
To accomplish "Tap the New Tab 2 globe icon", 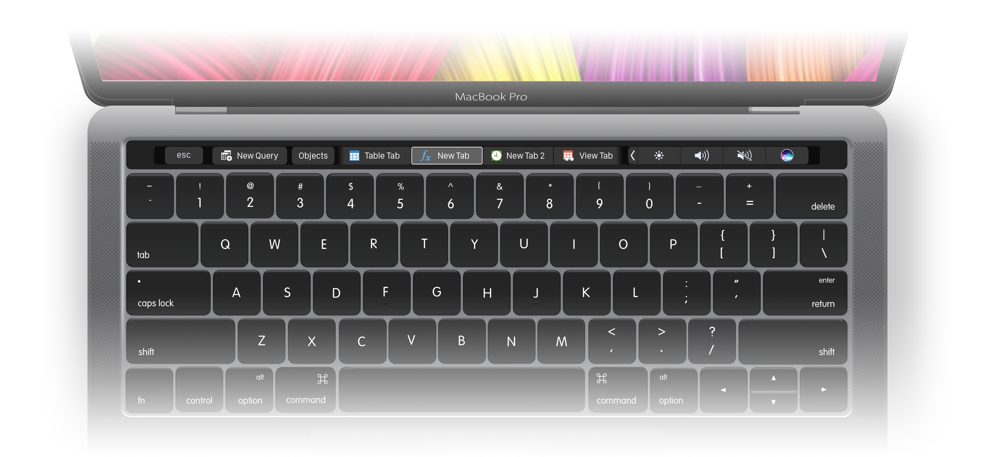I will 495,156.
